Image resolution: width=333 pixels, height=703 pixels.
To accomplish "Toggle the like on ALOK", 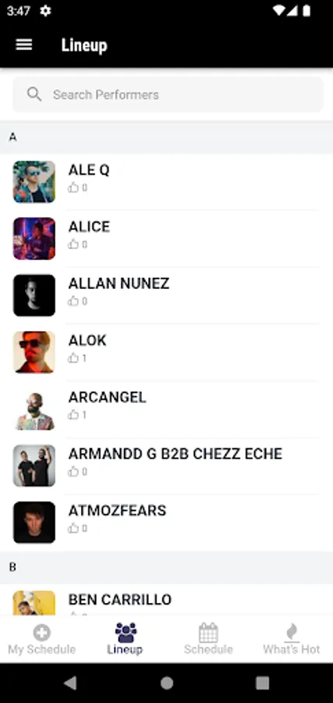I will 73,358.
